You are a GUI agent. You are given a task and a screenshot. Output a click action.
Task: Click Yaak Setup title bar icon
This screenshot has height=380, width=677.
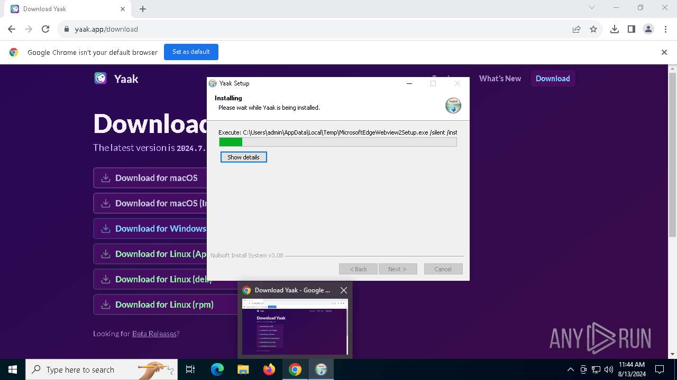(x=213, y=83)
